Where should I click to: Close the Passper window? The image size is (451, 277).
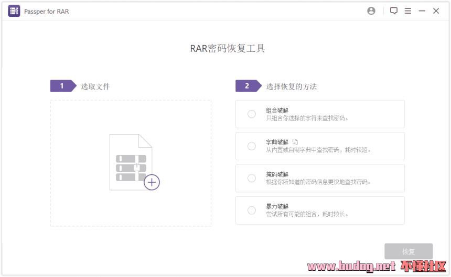[436, 11]
